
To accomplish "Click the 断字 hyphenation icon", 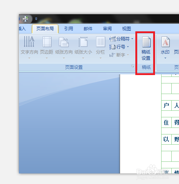I will click(x=112, y=55).
